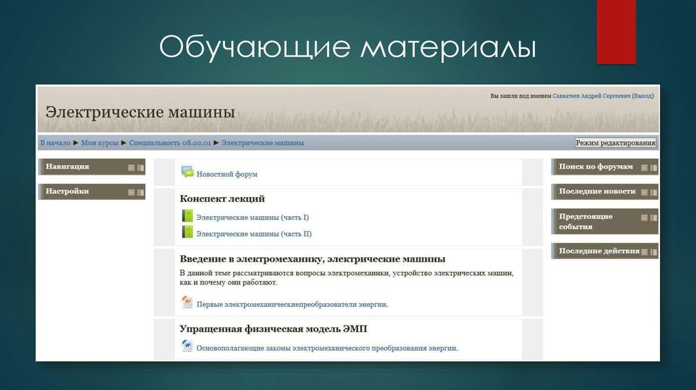Open Первые электромеханическиепреобразователи энергии presentation
This screenshot has width=696, height=390.
click(x=292, y=304)
